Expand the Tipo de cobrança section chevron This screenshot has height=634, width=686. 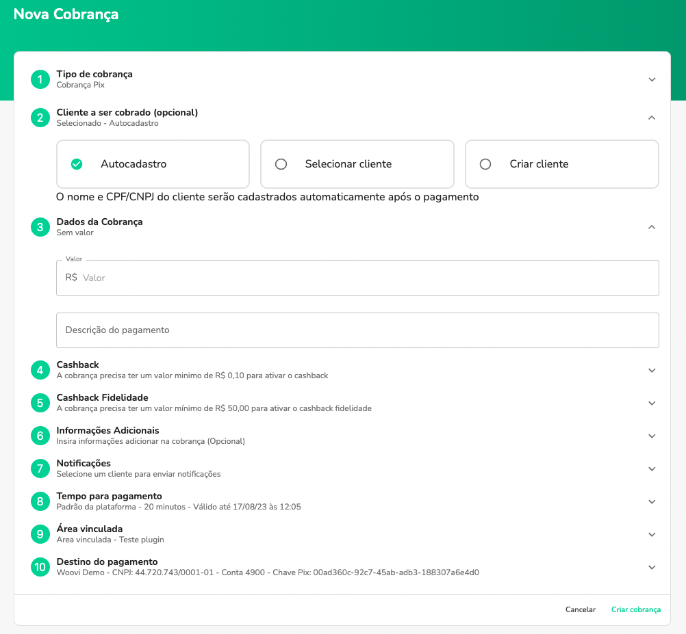(652, 79)
